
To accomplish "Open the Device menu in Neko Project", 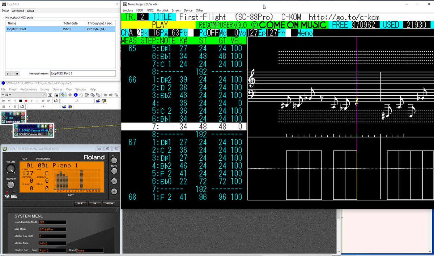I will 188,10.
